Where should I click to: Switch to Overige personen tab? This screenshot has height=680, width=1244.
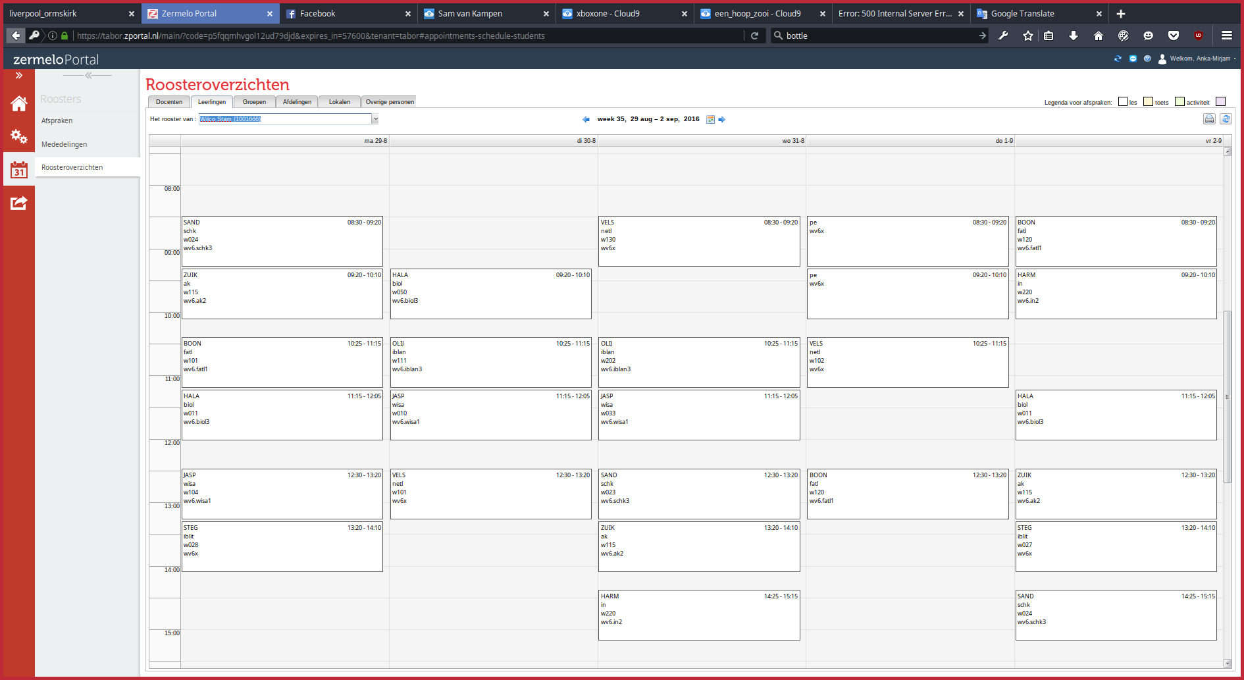pos(390,102)
